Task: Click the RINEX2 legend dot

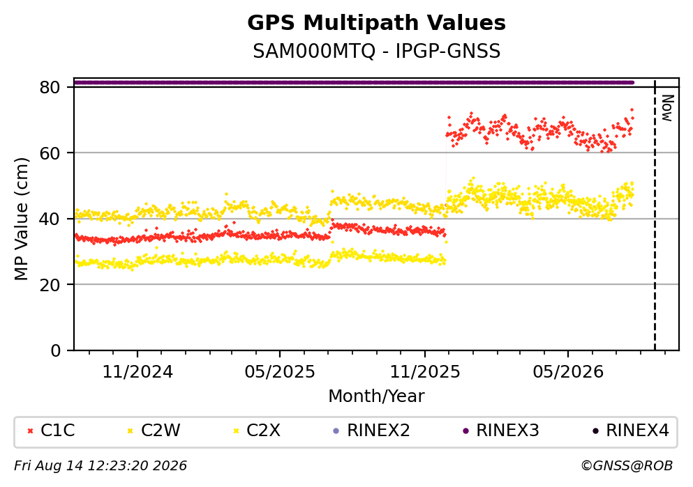Action: [x=336, y=431]
